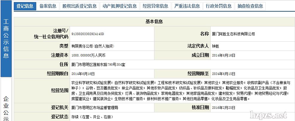Go to the 动产抵押登记信息 tab

[x=119, y=6]
